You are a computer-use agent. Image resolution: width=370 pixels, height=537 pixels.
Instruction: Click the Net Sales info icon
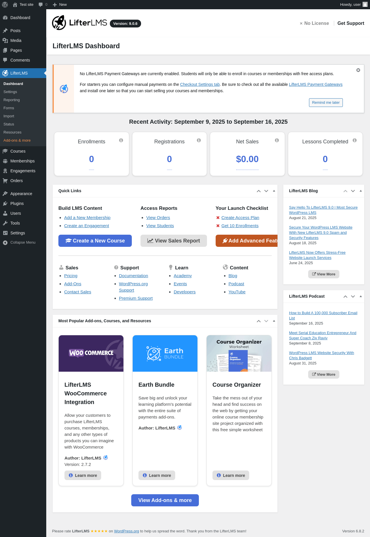click(x=277, y=140)
